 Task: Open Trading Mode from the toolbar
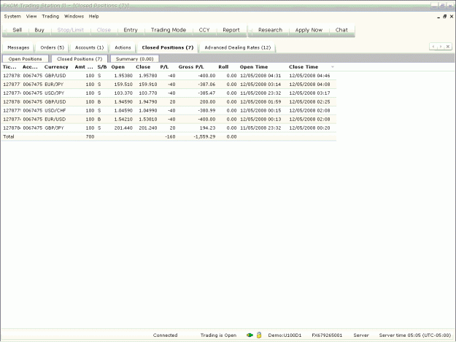[x=169, y=30]
